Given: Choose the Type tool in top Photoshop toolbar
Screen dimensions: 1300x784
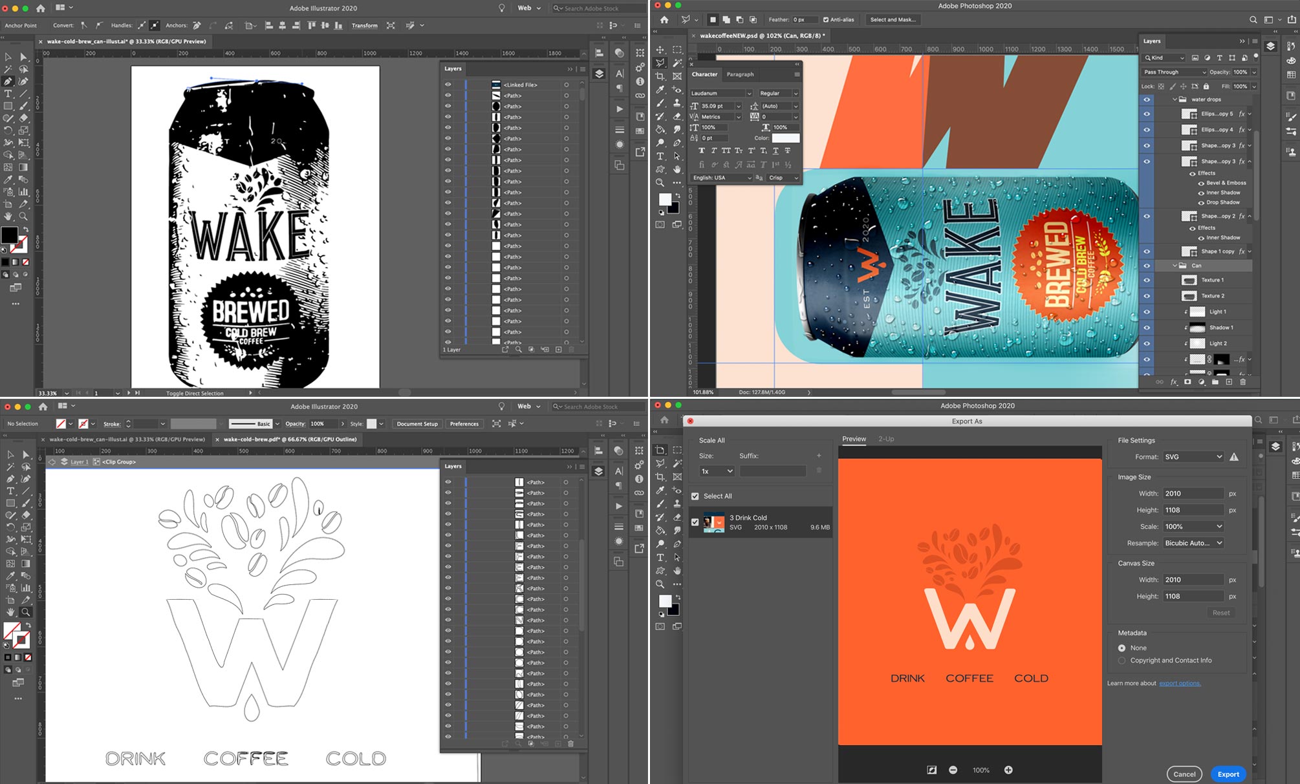Looking at the screenshot, I should tap(660, 156).
